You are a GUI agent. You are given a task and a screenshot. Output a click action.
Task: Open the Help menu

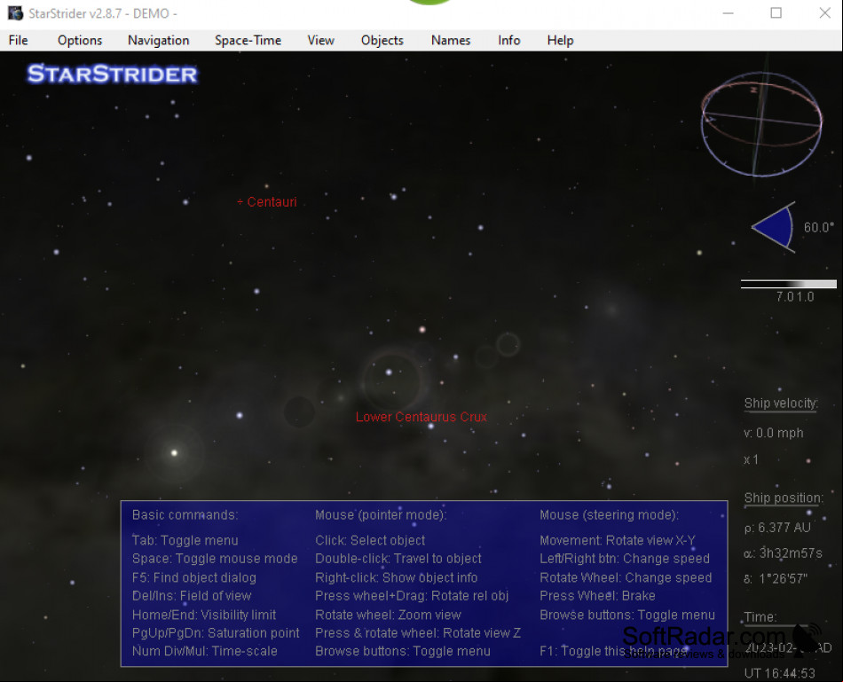(x=560, y=40)
